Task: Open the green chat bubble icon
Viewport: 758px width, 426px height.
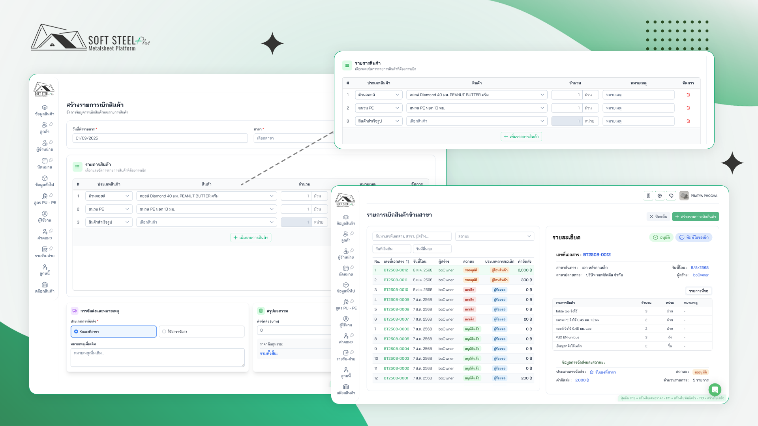Action: [x=715, y=389]
